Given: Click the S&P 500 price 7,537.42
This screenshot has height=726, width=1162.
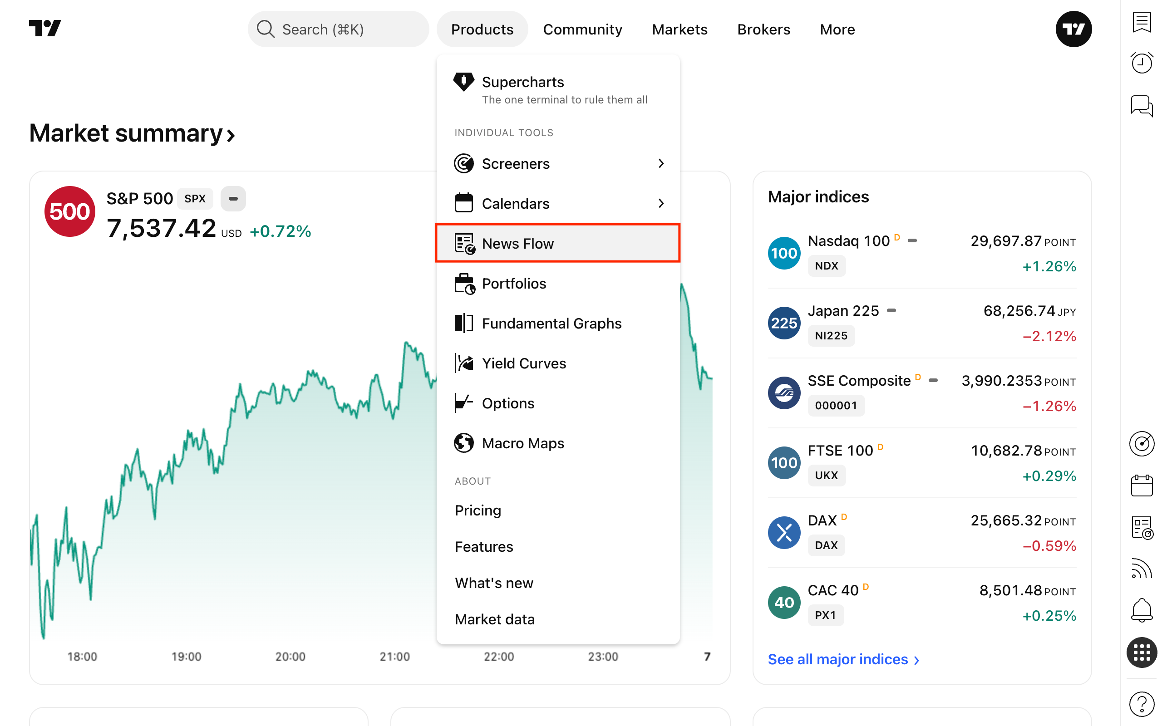Looking at the screenshot, I should (161, 229).
